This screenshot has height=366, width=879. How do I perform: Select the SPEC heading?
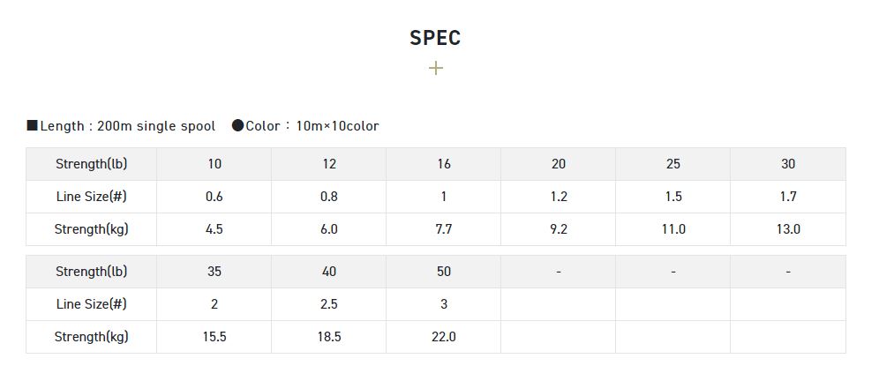coord(435,38)
